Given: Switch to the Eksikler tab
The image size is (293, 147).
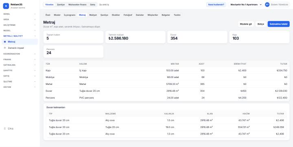Looking at the screenshot, I should pyautogui.click(x=116, y=15).
